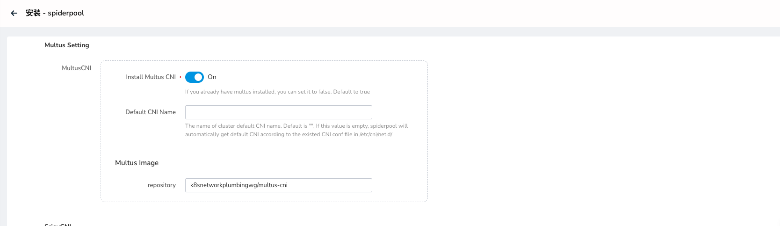Click the repository field label
780x226 pixels.
pyautogui.click(x=161, y=185)
